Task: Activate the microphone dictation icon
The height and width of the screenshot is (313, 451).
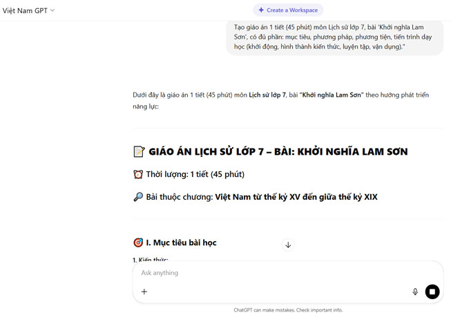Action: coord(415,292)
